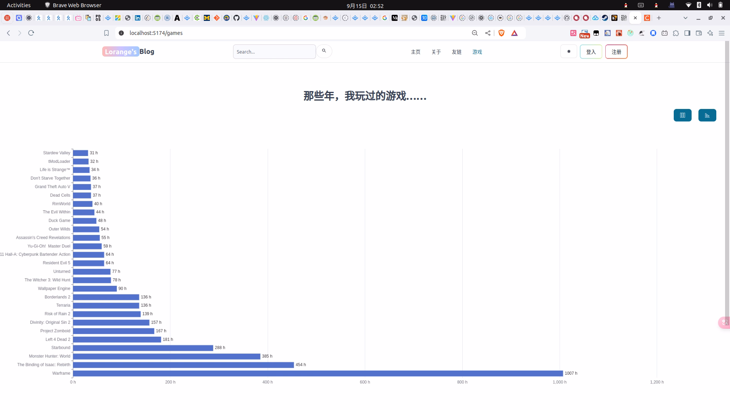Open the Bluetooth tray icon
This screenshot has height=410, width=730.
pyautogui.click(x=699, y=5)
